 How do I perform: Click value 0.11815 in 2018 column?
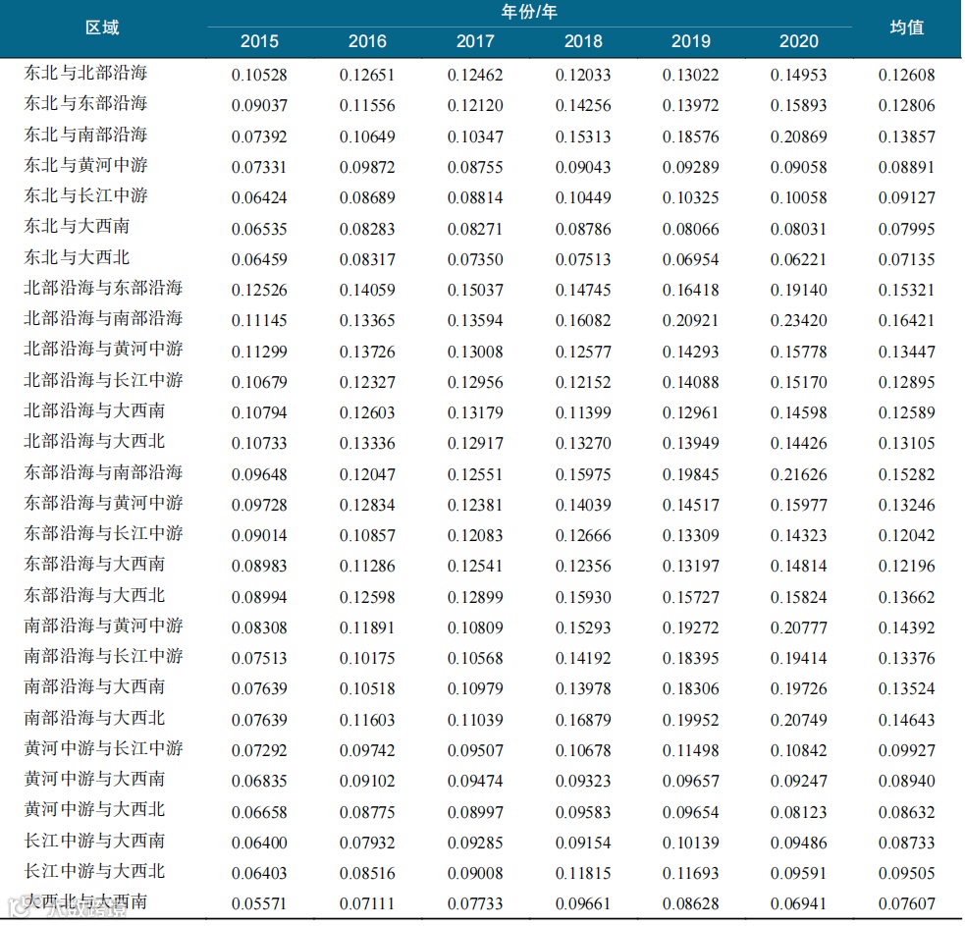click(583, 873)
